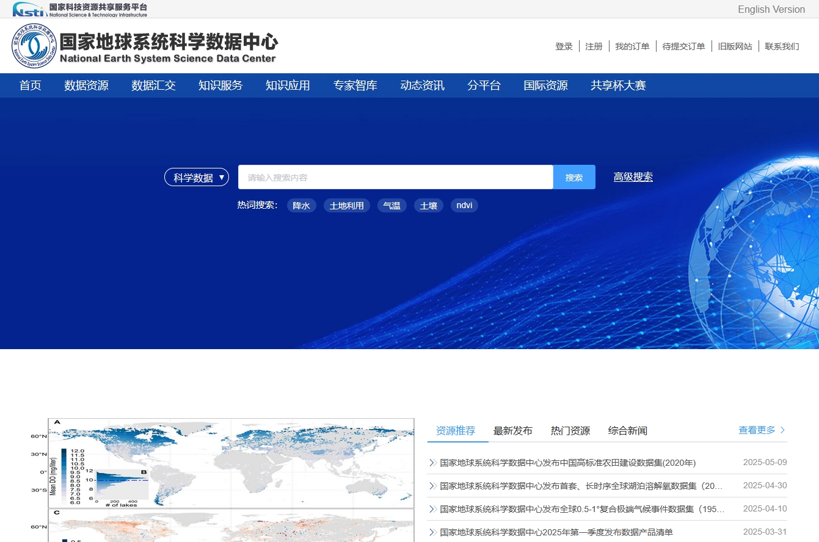Open 知识服务 navigation menu
The height and width of the screenshot is (542, 819).
[220, 85]
